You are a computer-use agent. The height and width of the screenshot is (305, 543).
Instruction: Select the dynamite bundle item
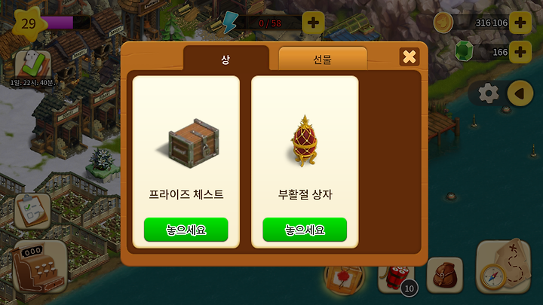397,279
